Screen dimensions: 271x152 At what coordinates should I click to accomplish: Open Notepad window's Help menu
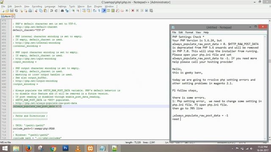point(206,33)
